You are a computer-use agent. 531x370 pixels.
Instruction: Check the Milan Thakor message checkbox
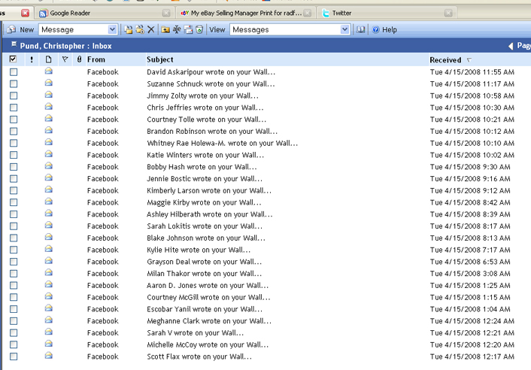[14, 274]
